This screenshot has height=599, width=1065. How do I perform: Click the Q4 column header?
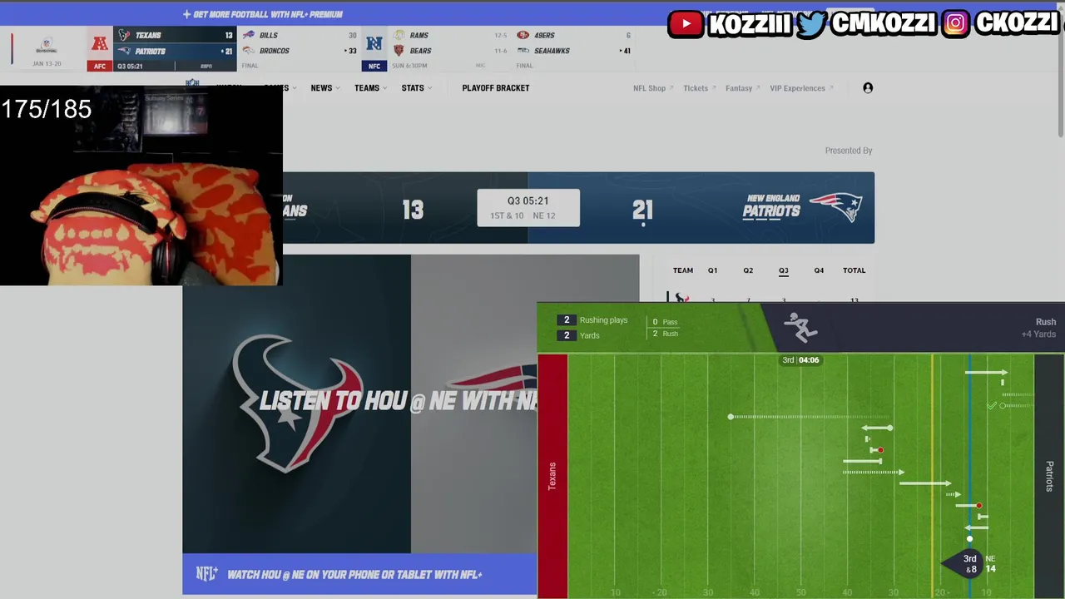[819, 270]
